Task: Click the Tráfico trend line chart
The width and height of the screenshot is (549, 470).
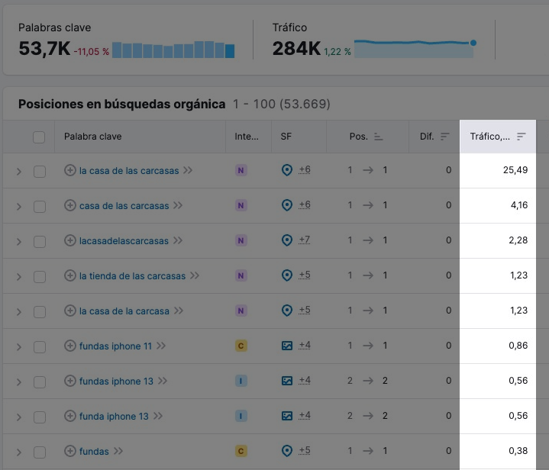Action: 414,49
